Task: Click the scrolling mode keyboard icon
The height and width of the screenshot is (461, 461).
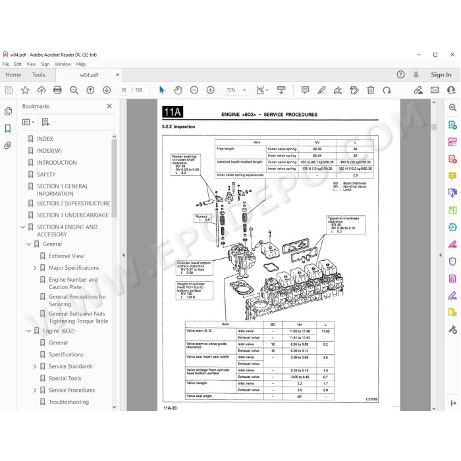Action: tap(281, 90)
